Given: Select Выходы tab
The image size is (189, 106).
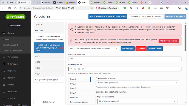Looking at the screenshot, I should coord(79,98).
